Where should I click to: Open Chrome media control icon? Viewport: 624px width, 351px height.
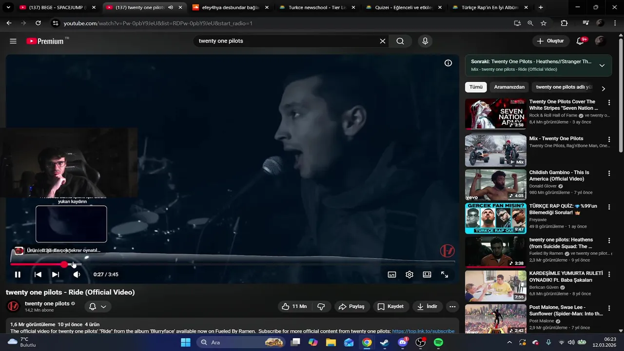click(x=585, y=23)
